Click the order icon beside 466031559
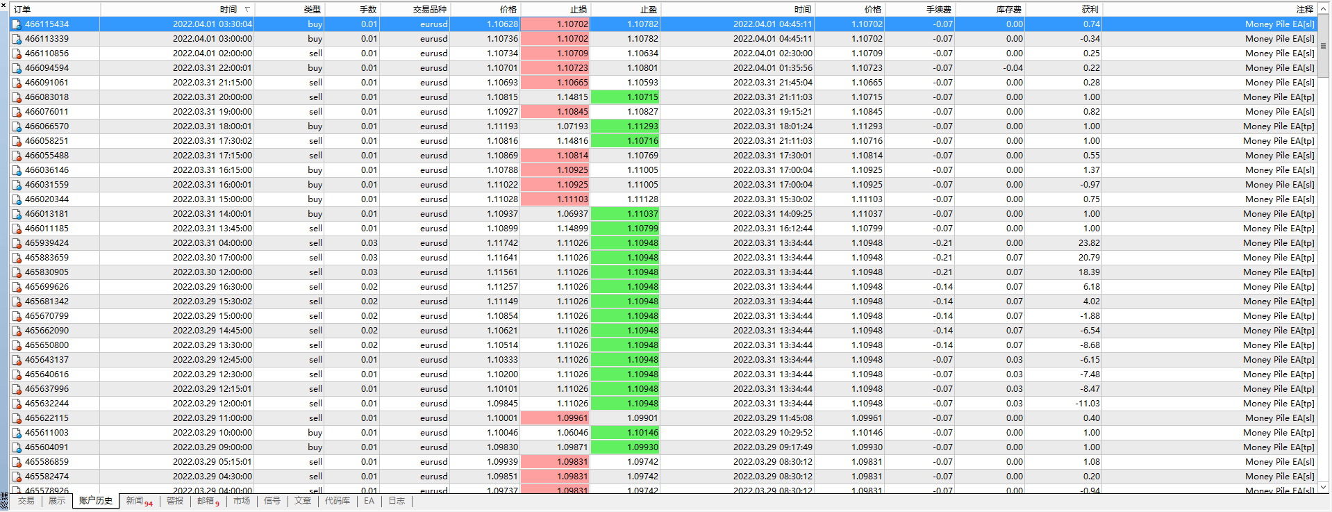The width and height of the screenshot is (1332, 512). tap(17, 185)
